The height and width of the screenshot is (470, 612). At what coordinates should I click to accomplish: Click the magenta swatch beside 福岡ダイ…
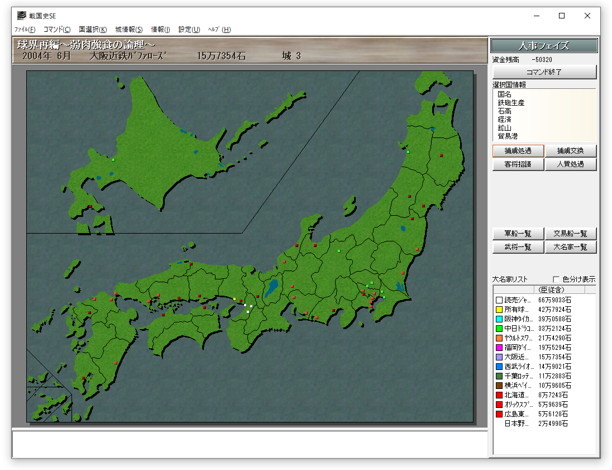pos(499,348)
